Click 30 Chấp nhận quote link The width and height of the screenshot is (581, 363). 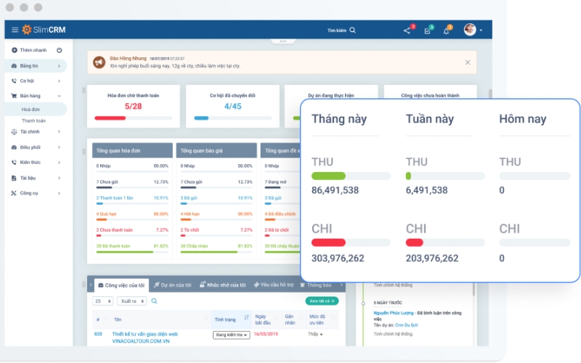(x=194, y=246)
